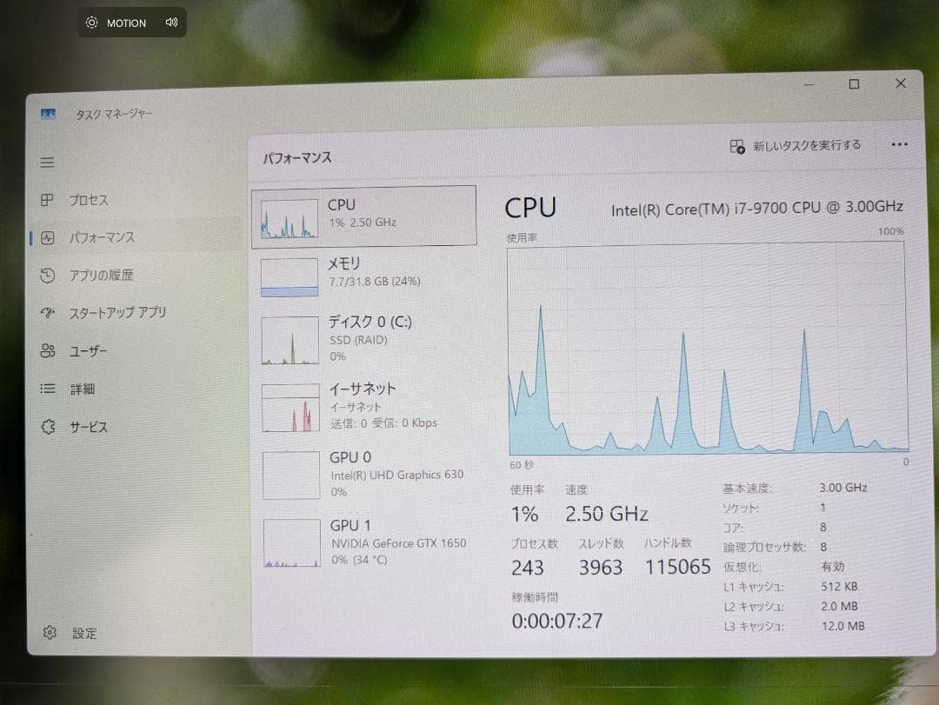The width and height of the screenshot is (939, 705).
Task: Click the speaker sound icon beside MOTION
Action: [x=171, y=22]
